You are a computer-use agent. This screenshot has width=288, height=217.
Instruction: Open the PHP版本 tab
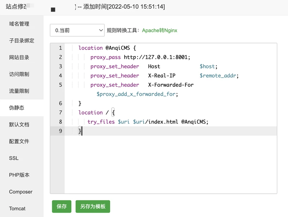click(19, 175)
